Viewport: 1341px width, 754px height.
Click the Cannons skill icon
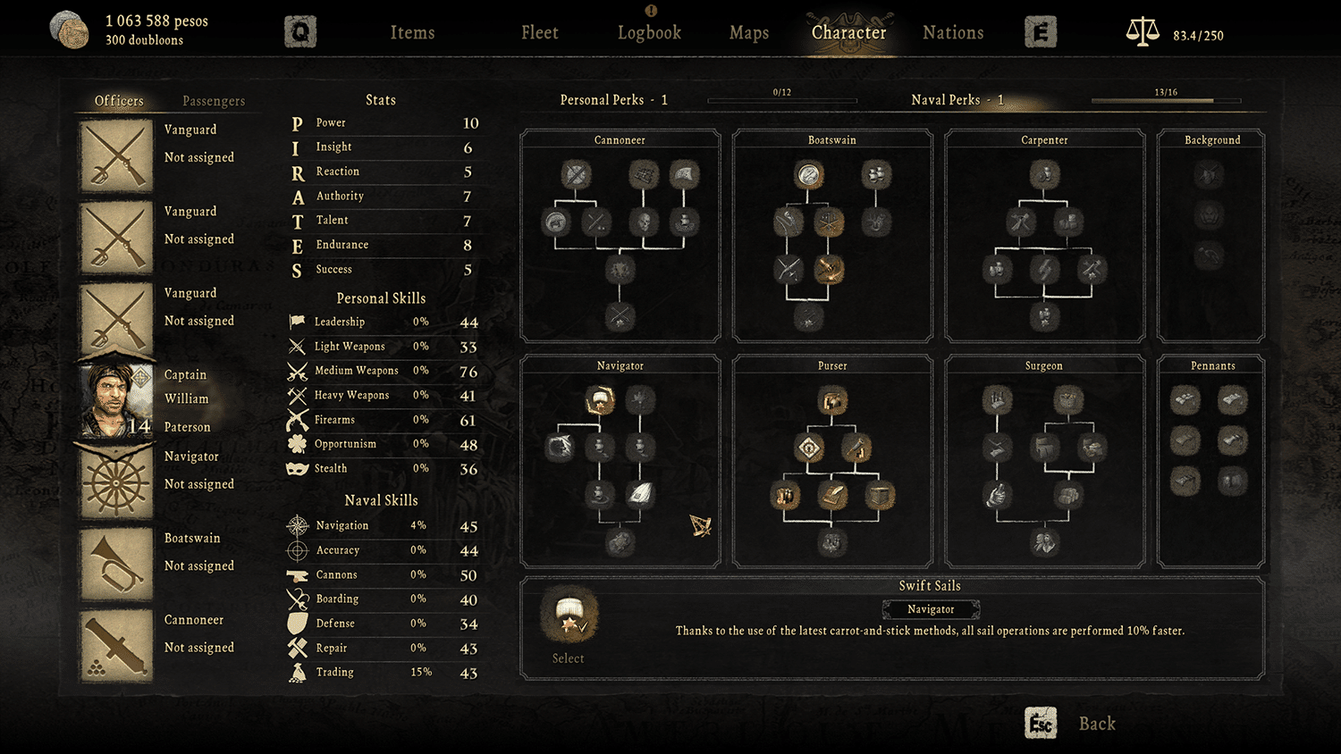click(x=297, y=575)
